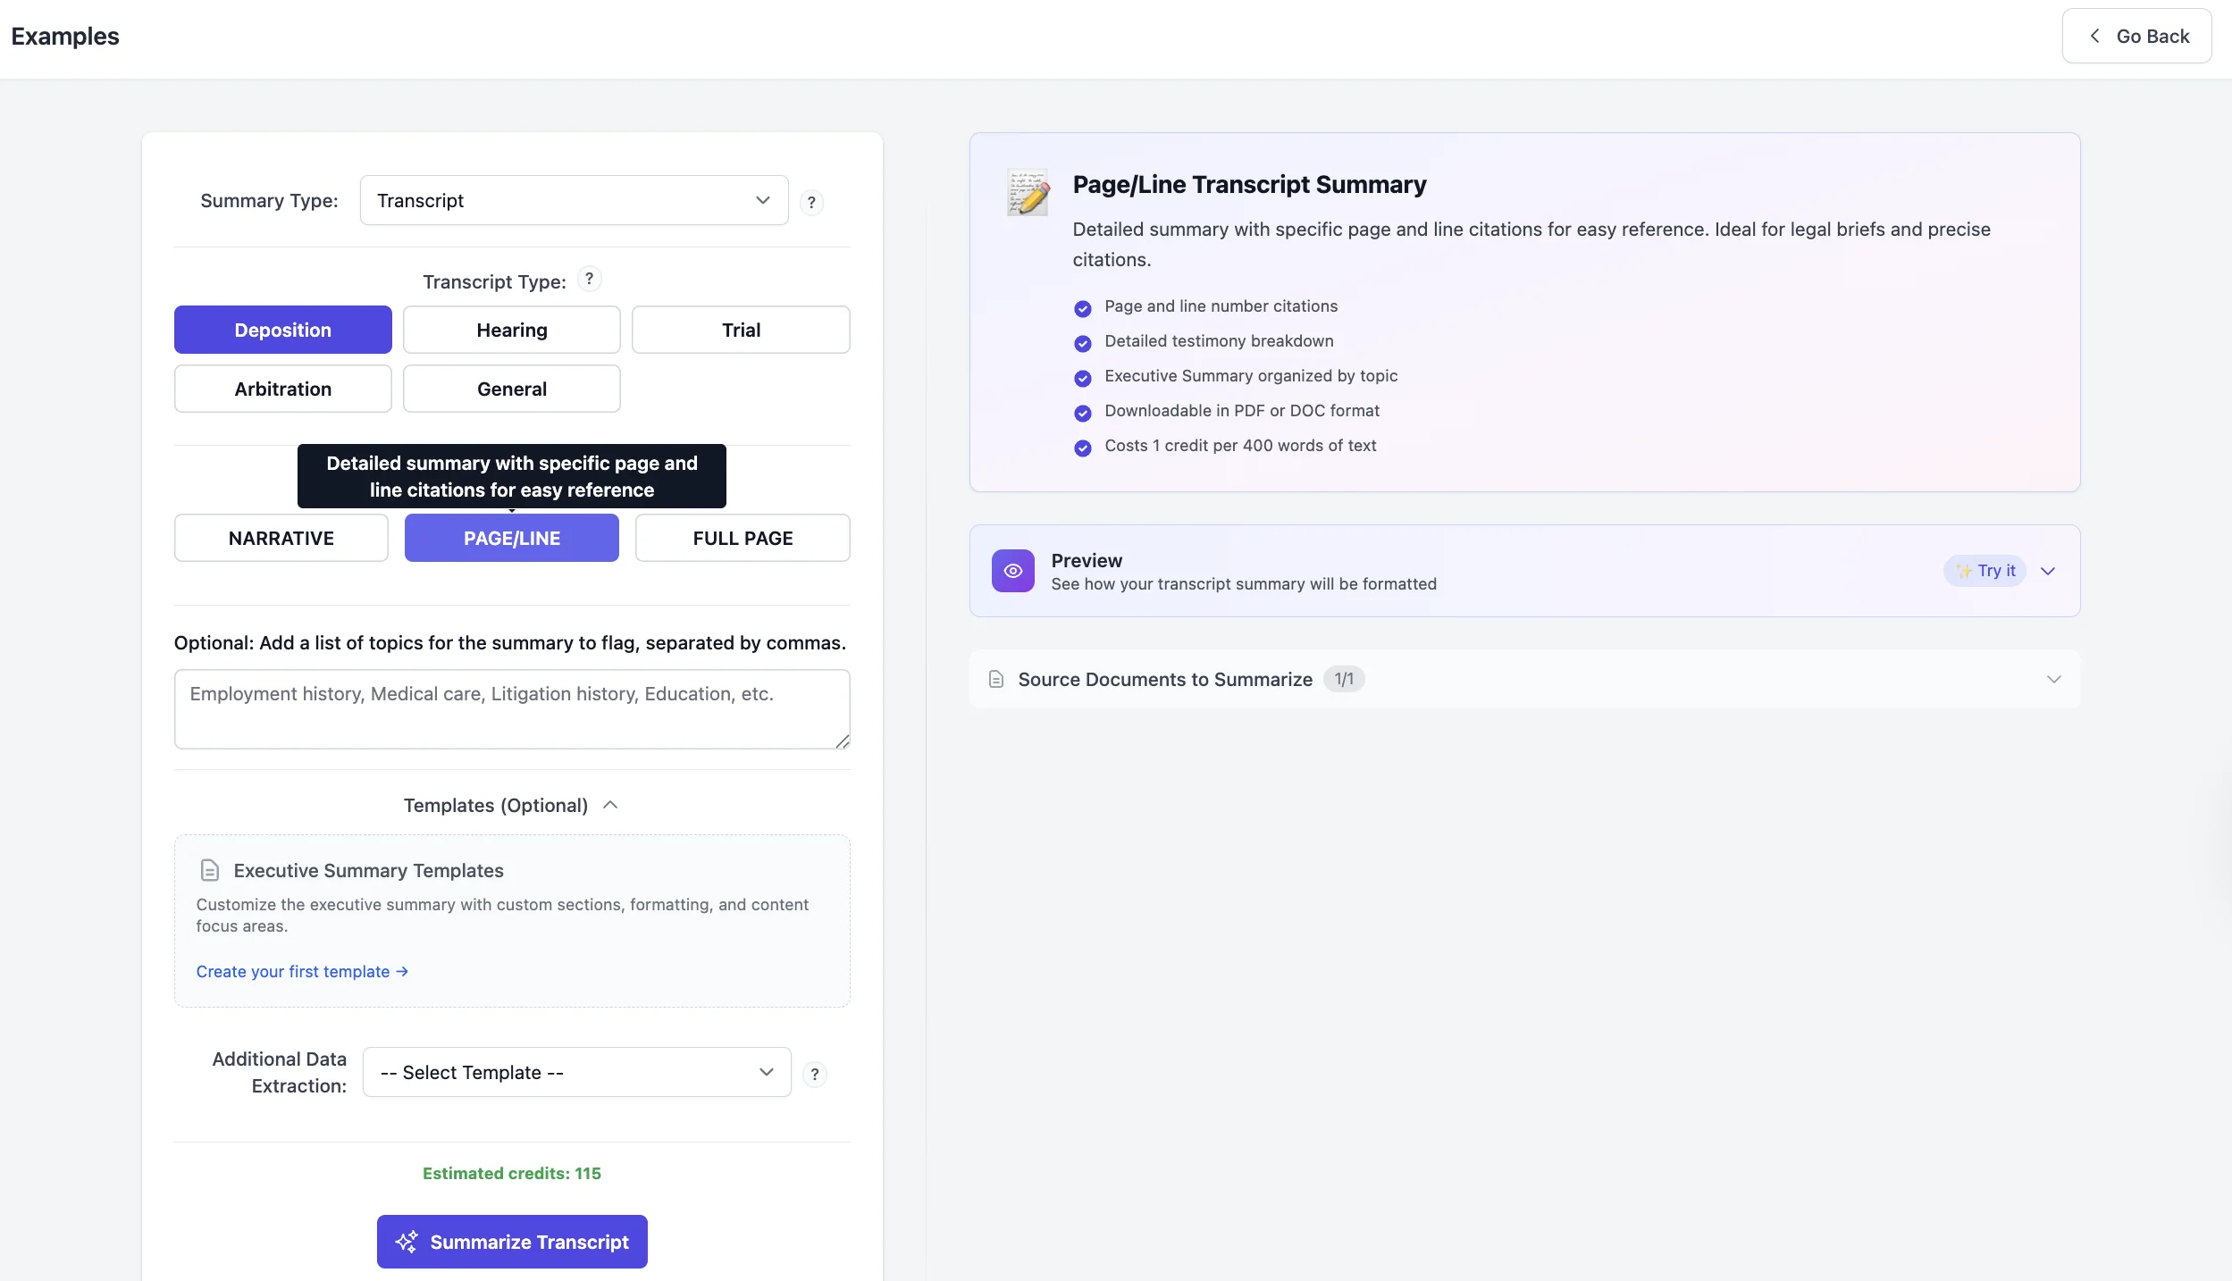Viewport: 2232px width, 1281px height.
Task: Click the document icon beside Source Documents
Action: point(995,679)
